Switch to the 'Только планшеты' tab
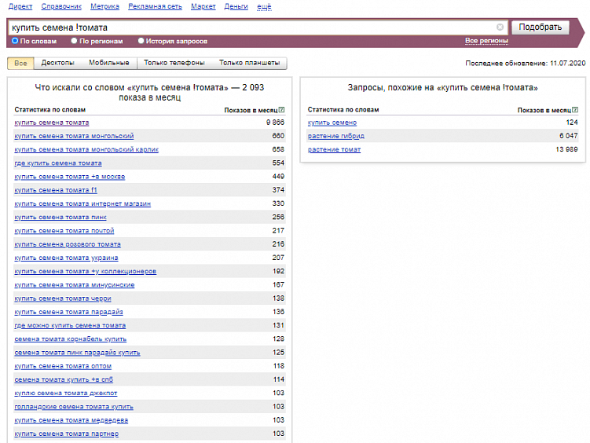 coord(250,63)
